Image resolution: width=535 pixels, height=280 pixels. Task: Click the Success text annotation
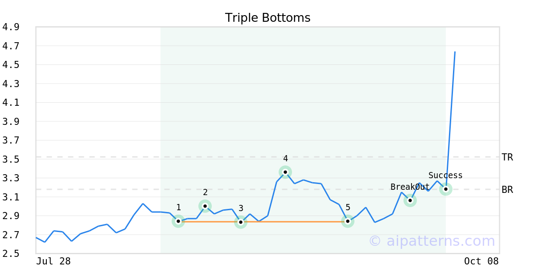(x=445, y=176)
